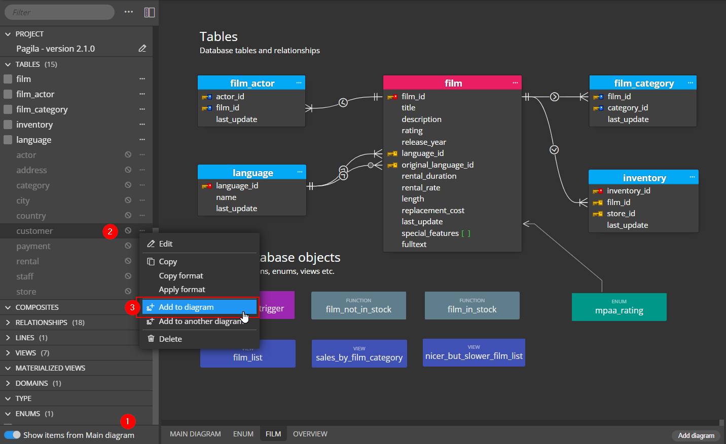Click hidden-state icon beside payment
Image resolution: width=726 pixels, height=444 pixels.
128,246
